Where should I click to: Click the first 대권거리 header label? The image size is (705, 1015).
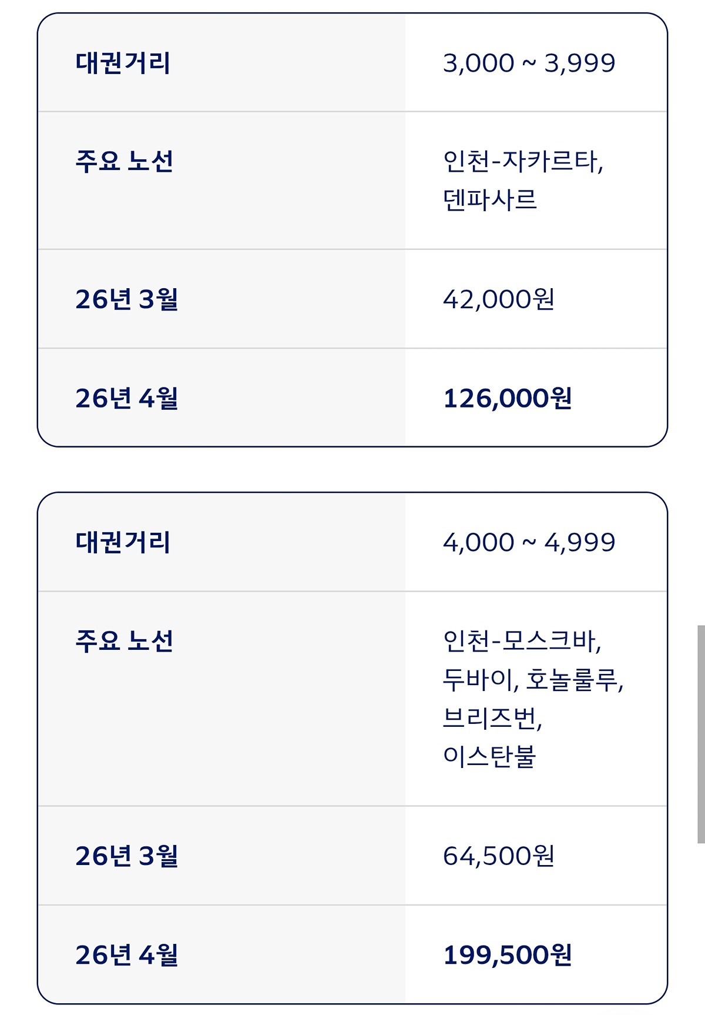point(123,63)
